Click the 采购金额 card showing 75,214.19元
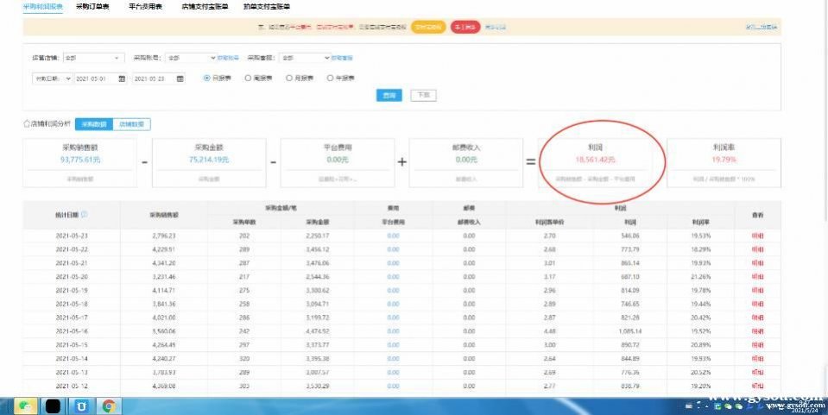828x415 pixels. coord(209,162)
